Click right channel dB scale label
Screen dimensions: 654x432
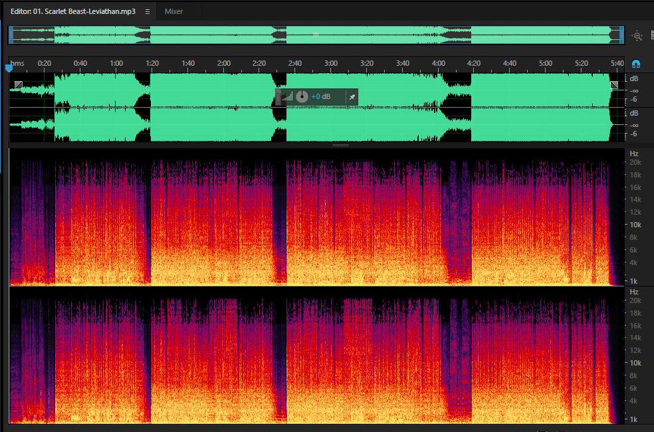click(x=634, y=114)
